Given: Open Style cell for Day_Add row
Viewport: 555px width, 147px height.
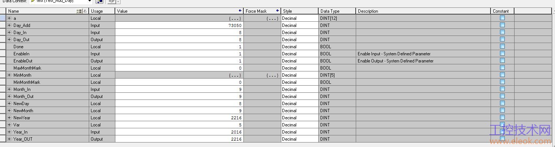Looking at the screenshot, I should 300,25.
